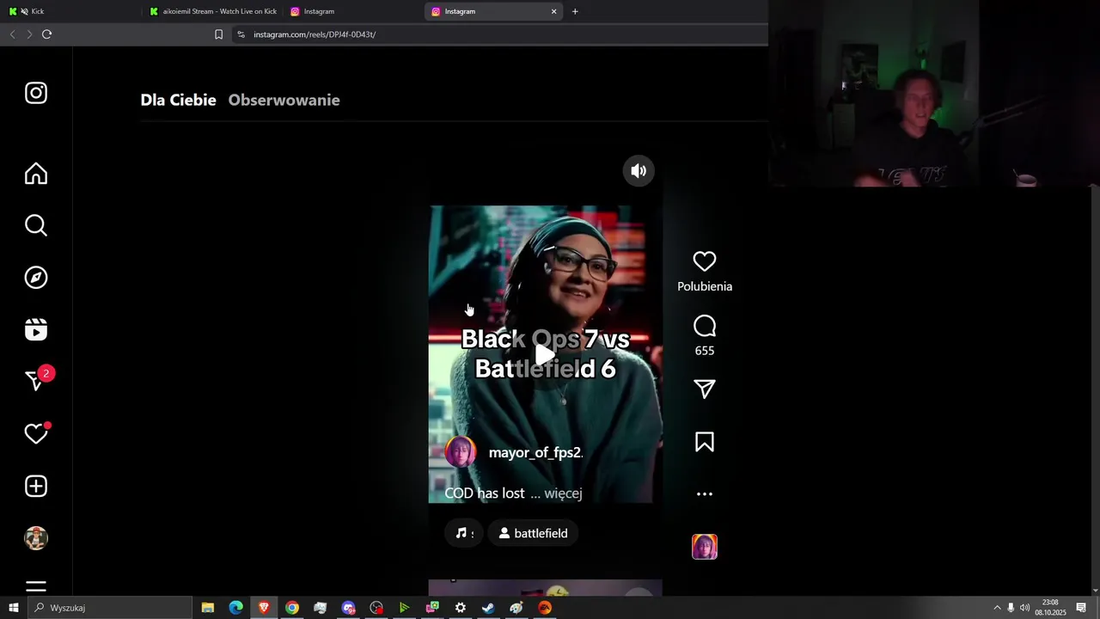Viewport: 1100px width, 619px height.
Task: Open Search via magnifier icon in sidebar
Action: point(36,225)
